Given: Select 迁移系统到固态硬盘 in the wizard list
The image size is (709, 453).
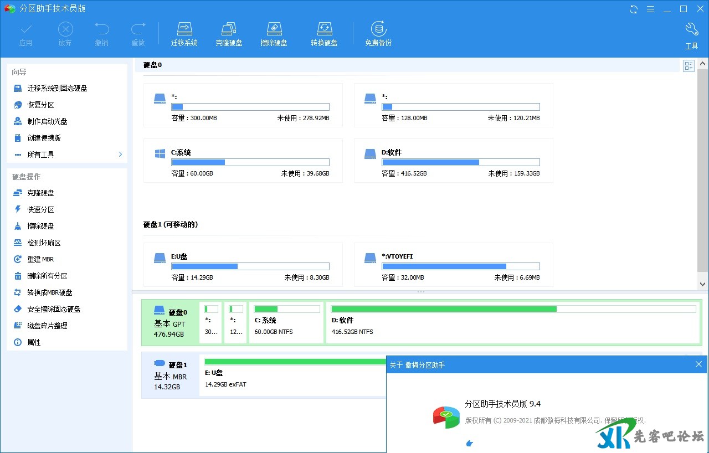Looking at the screenshot, I should [57, 88].
